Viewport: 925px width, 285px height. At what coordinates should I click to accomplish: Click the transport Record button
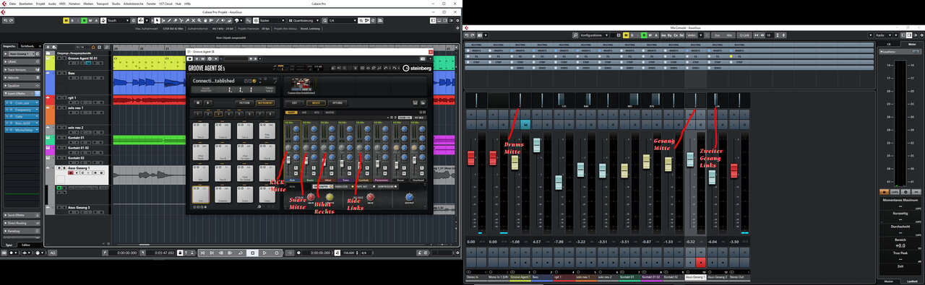pos(277,253)
